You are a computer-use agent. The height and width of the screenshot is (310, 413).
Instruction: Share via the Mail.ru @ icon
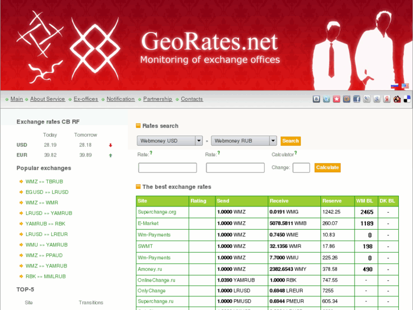click(347, 99)
